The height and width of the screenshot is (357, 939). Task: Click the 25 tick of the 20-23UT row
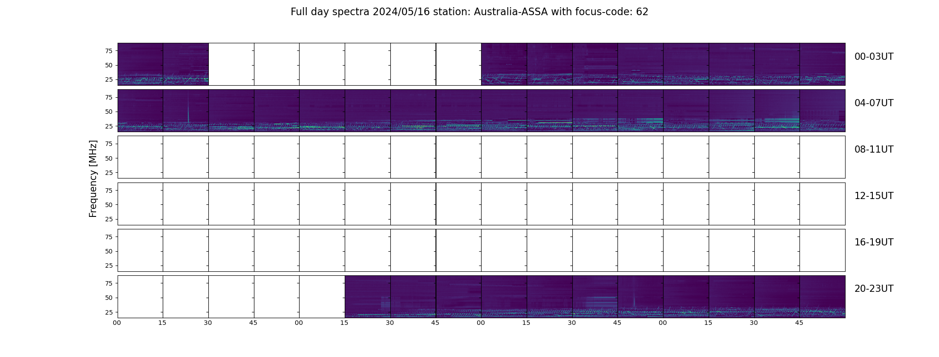point(109,312)
